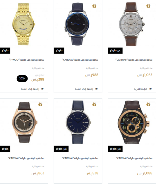Click the -20% discount badge

point(22,79)
